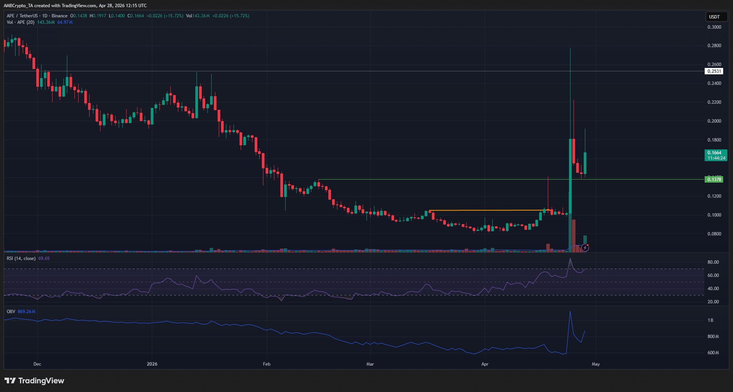
Task: Click the countdown timer 11:44:24
Action: click(715, 159)
